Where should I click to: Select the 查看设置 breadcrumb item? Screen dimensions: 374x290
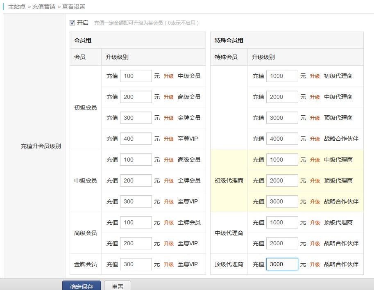click(74, 7)
